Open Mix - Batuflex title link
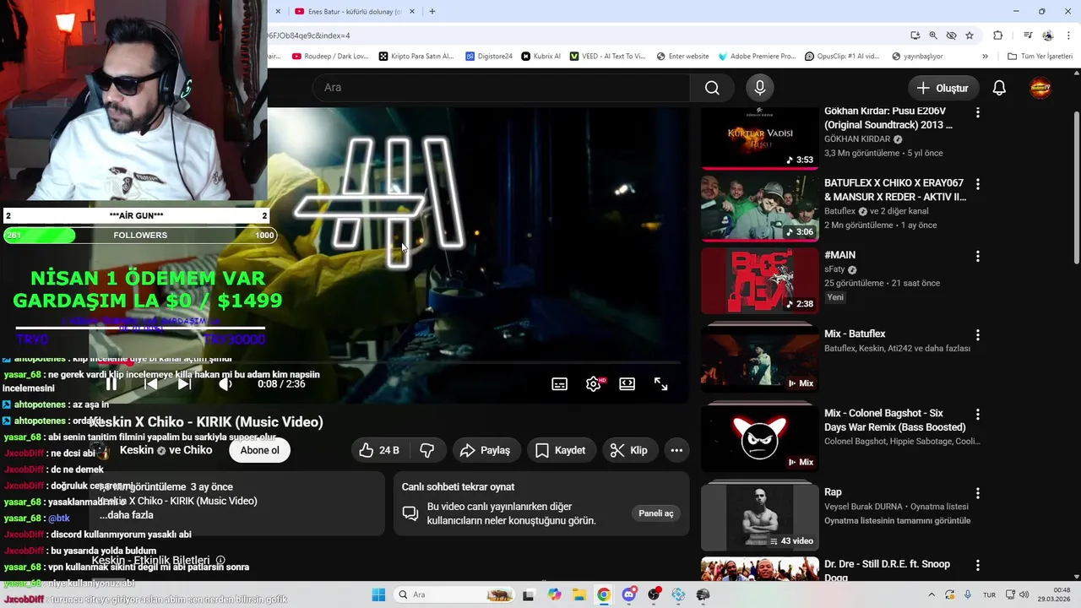 coord(855,334)
